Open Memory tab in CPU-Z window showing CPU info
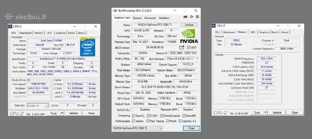The image size is (312, 139). pyautogui.click(x=39, y=33)
